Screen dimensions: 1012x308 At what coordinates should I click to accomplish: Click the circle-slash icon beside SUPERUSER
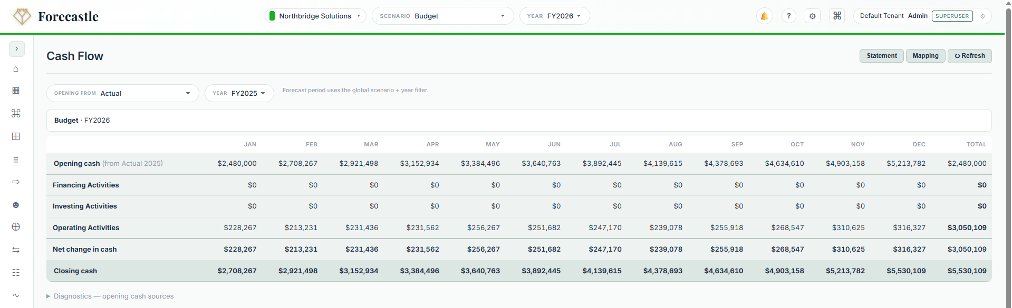(x=982, y=16)
